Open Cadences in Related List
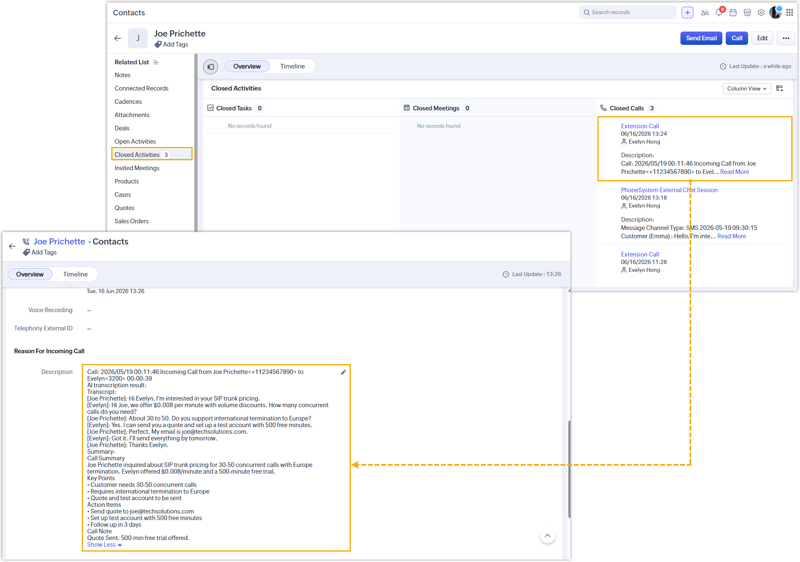Screen dimensions: 800x562 (128, 102)
